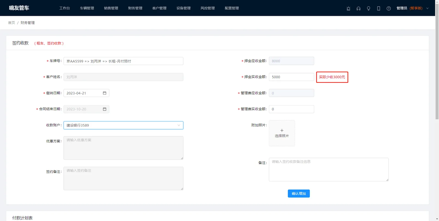
Task: Click the 管理费应收金额 field
Action: coord(291,93)
